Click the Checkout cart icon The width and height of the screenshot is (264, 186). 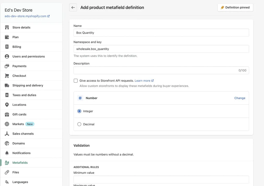[x=7, y=76]
